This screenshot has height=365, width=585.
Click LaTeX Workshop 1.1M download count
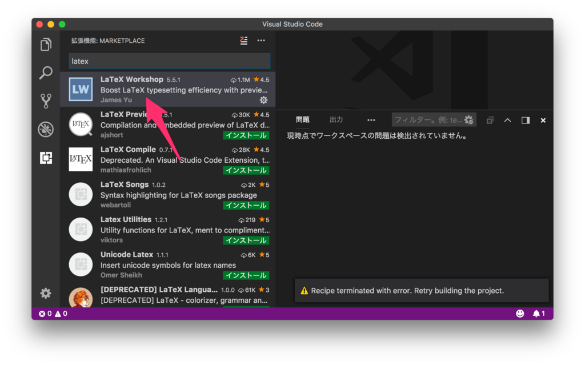240,80
